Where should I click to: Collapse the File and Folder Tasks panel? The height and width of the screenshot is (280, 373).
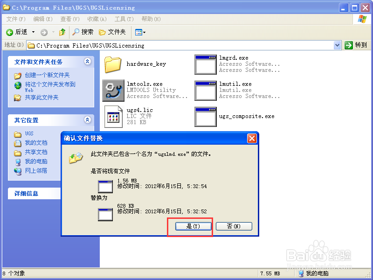(87, 62)
